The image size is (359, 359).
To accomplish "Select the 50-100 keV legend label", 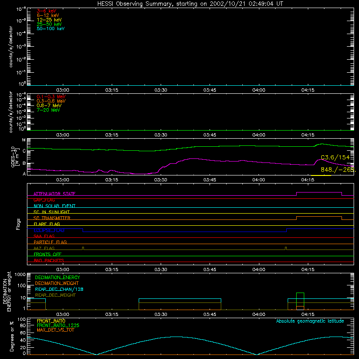I will pyautogui.click(x=51, y=29).
